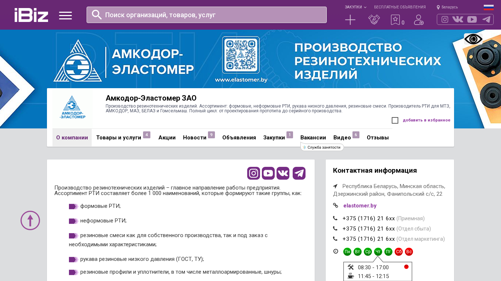Reveal the Отдел маркетинга phone number
This screenshot has width=501, height=281.
click(x=369, y=239)
